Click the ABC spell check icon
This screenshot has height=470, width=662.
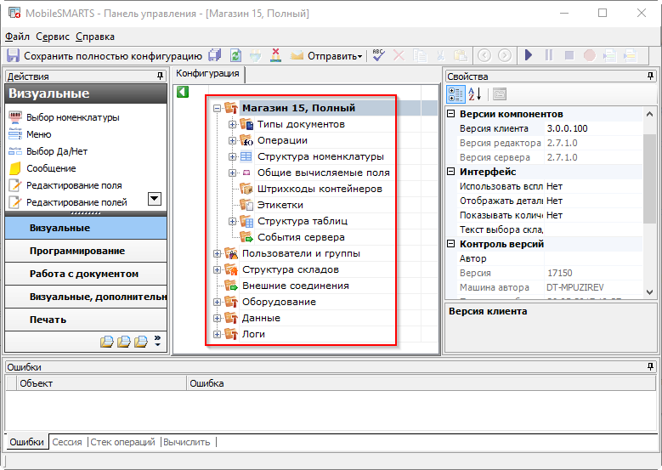pos(378,55)
